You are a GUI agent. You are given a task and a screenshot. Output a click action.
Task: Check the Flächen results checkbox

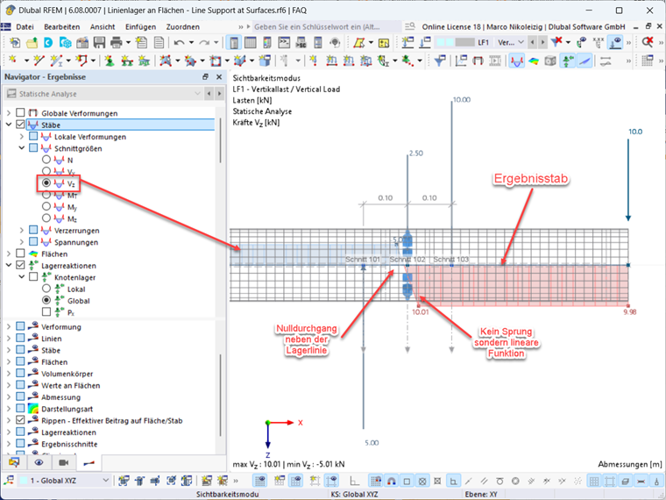[x=20, y=254]
